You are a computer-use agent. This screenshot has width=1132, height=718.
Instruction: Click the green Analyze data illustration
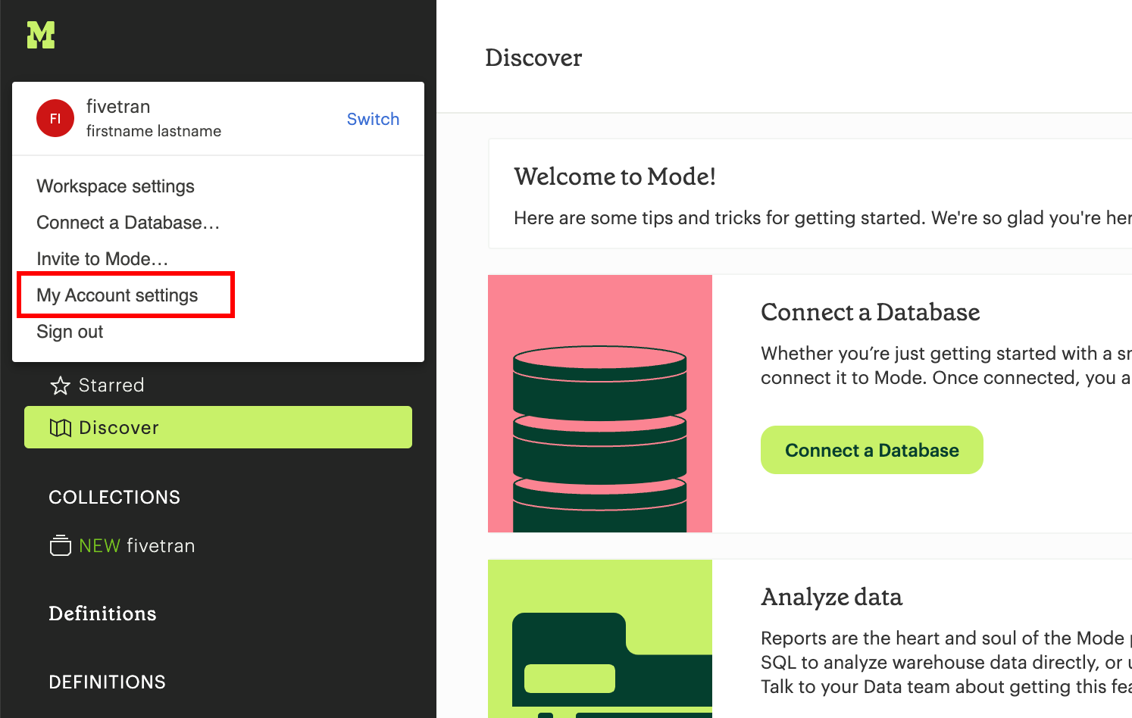[x=600, y=638]
